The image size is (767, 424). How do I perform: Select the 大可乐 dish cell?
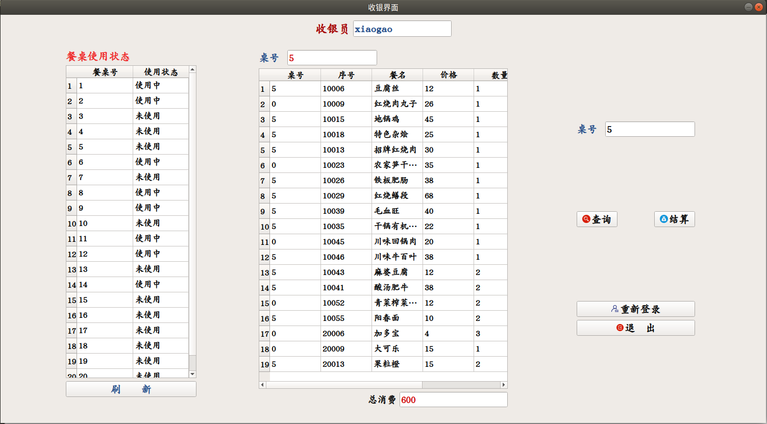(x=398, y=349)
